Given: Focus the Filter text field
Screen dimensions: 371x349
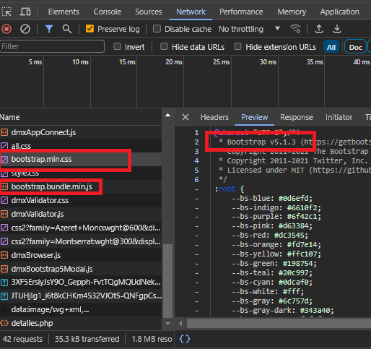Looking at the screenshot, I should point(52,46).
